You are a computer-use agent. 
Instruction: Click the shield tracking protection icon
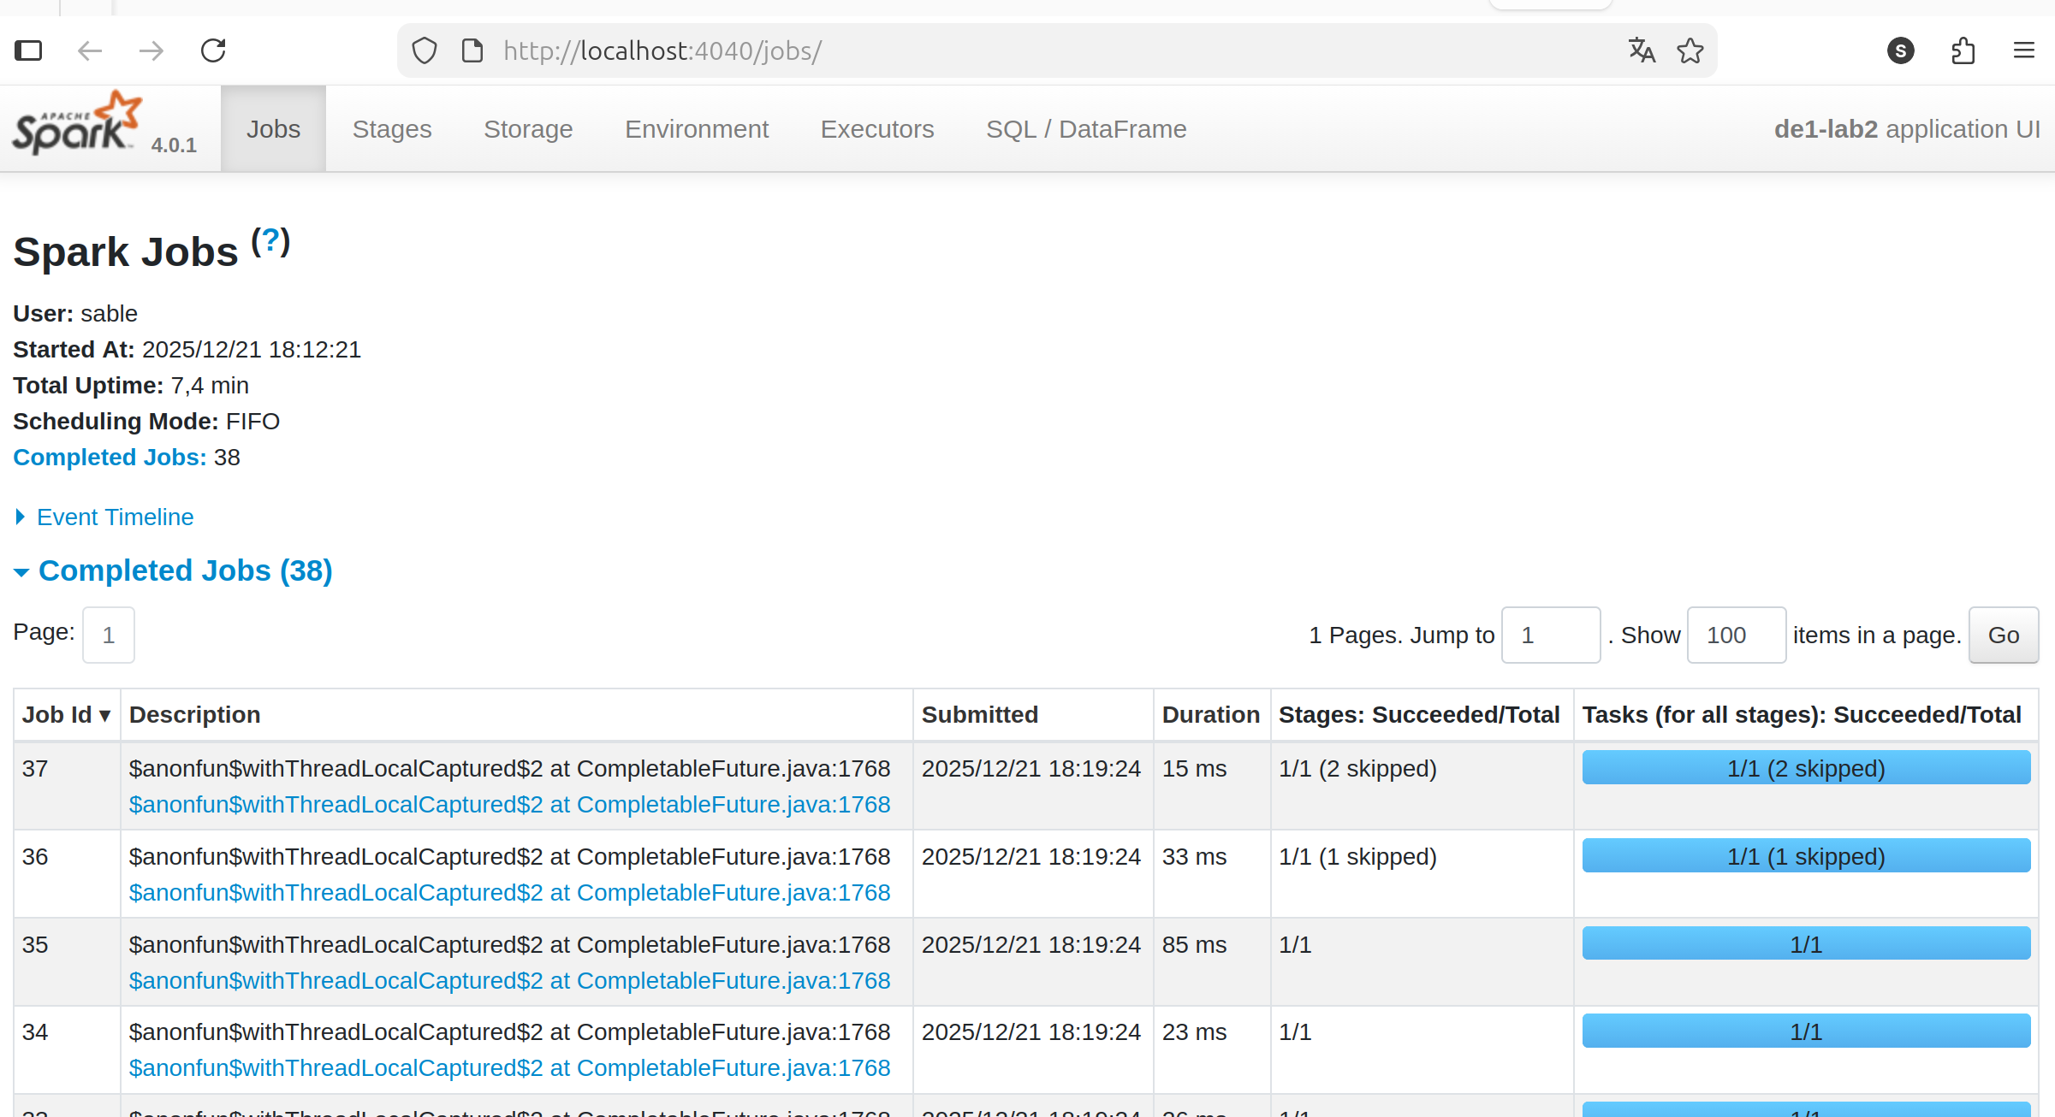[x=425, y=50]
